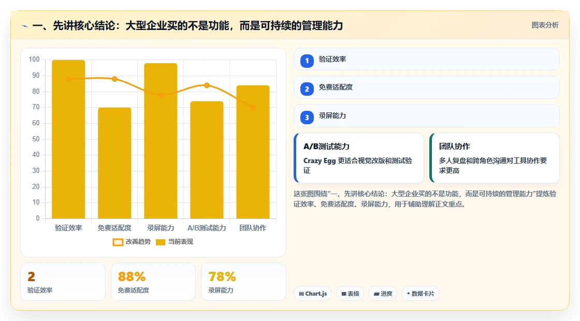Click the 表格 tag button

(350, 294)
